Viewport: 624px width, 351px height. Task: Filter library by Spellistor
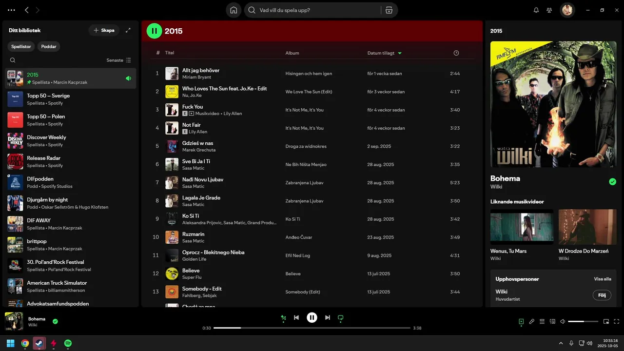pyautogui.click(x=21, y=46)
